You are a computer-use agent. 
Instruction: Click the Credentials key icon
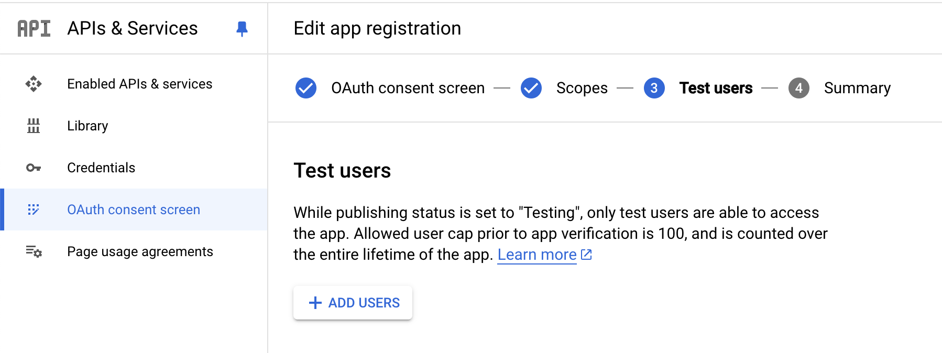[34, 168]
